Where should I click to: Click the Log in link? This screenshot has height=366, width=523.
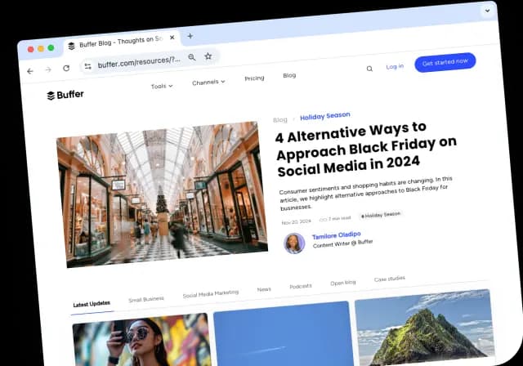[395, 66]
